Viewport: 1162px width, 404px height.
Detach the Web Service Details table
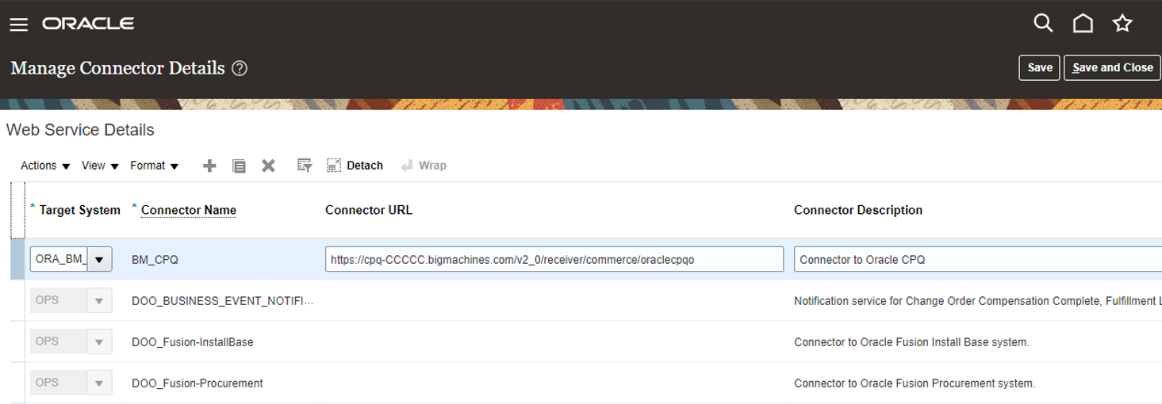355,166
